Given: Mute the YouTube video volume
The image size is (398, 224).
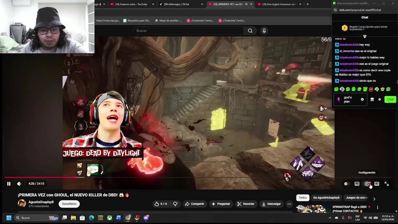Looking at the screenshot, I should point(19,184).
